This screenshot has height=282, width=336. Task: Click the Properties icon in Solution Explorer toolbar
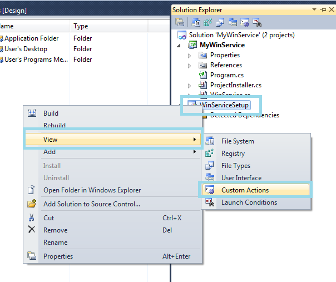pyautogui.click(x=180, y=22)
